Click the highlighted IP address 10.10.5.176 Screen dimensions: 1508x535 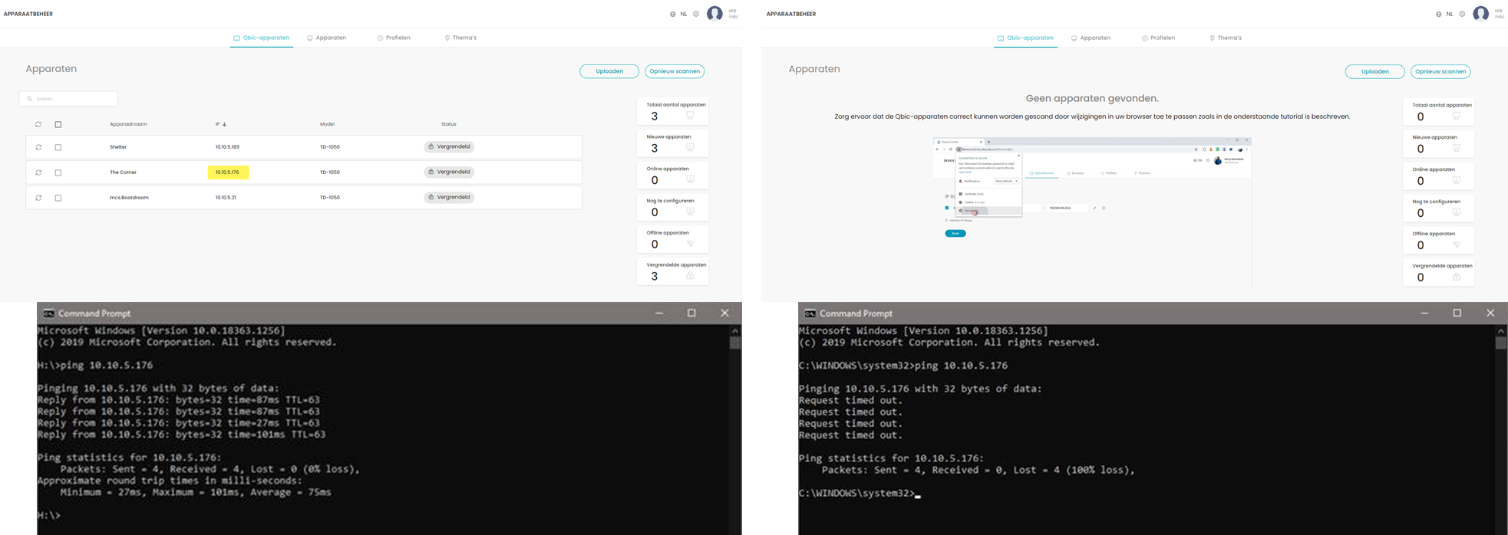click(228, 172)
